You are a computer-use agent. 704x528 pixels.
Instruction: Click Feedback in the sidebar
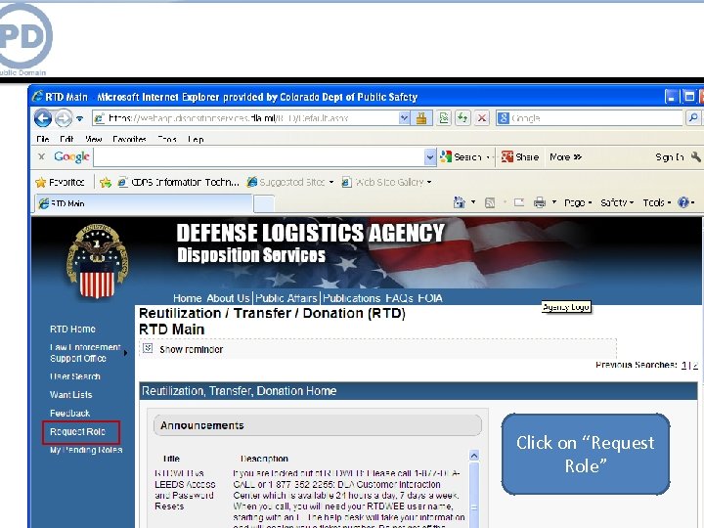point(69,413)
